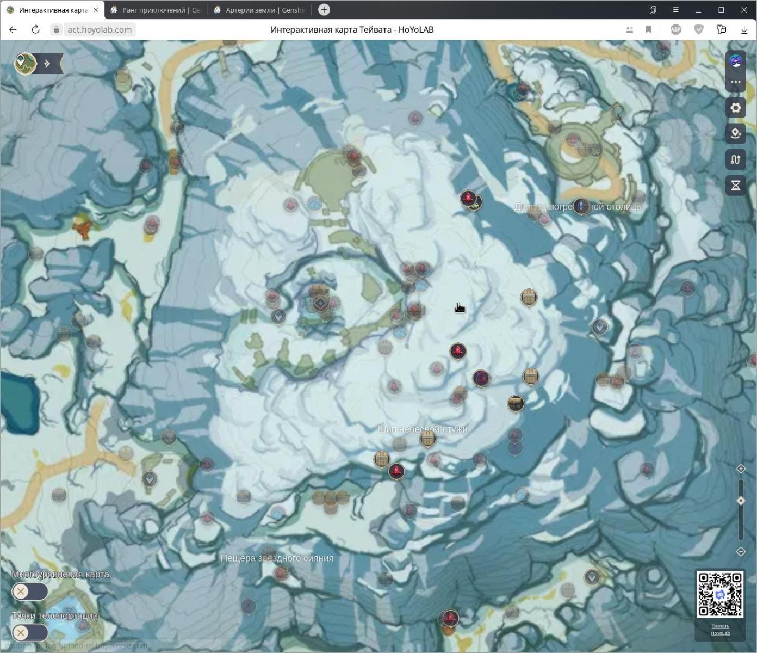Click the map zoom slider handle
757x653 pixels.
point(741,501)
